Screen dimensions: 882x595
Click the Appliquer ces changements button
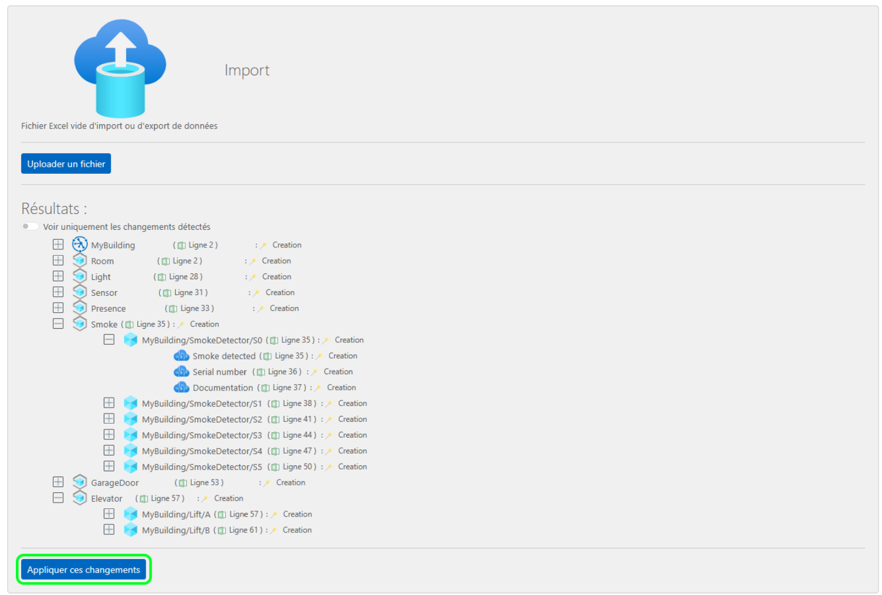pyautogui.click(x=83, y=569)
